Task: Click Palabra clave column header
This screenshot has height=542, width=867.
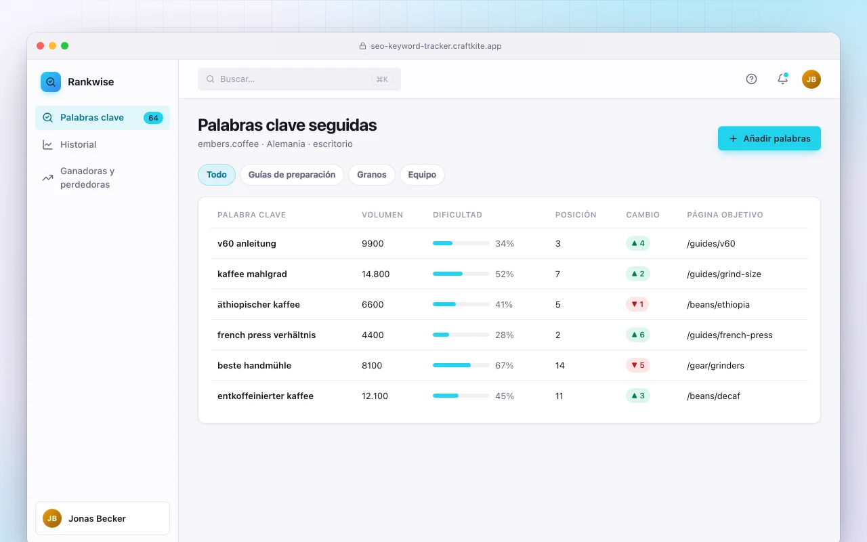Action: click(251, 215)
